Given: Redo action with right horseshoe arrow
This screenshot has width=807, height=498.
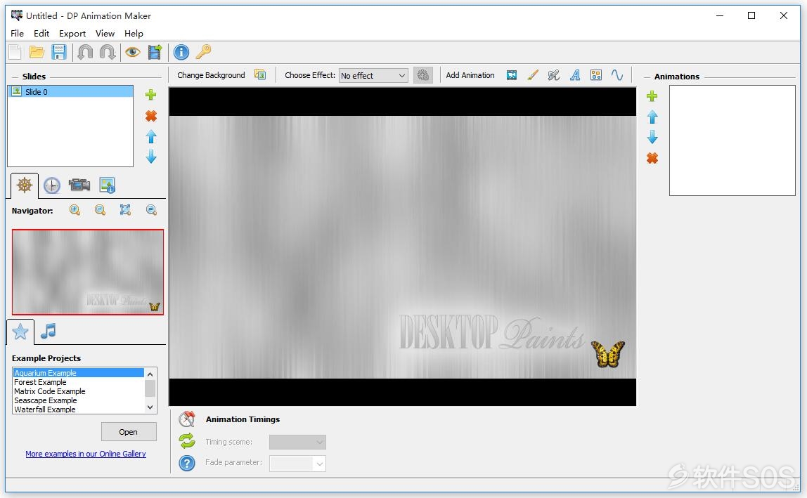Looking at the screenshot, I should click(108, 52).
